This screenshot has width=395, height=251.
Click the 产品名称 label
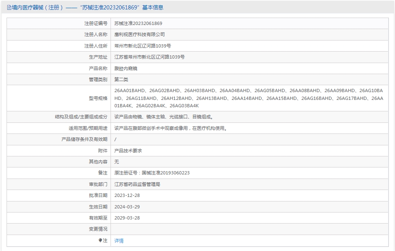[98, 68]
